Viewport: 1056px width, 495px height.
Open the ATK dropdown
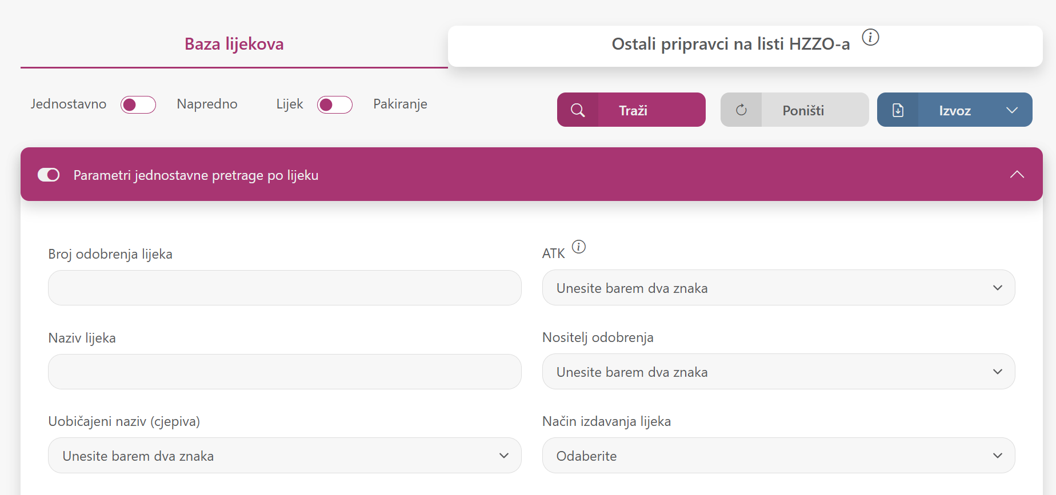tap(778, 288)
